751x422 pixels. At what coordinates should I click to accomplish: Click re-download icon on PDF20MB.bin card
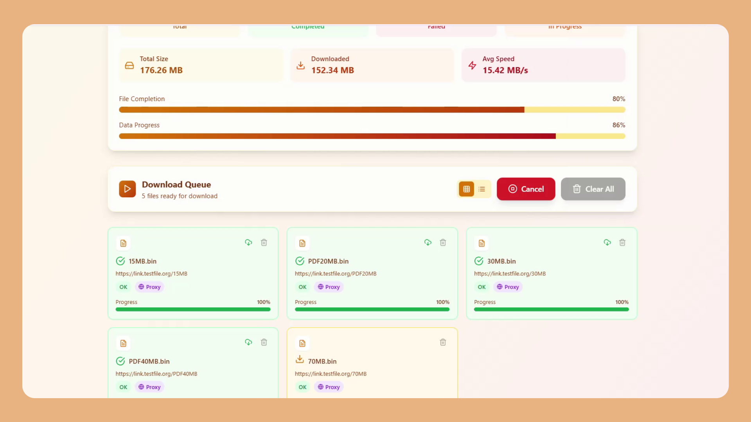[x=428, y=243]
